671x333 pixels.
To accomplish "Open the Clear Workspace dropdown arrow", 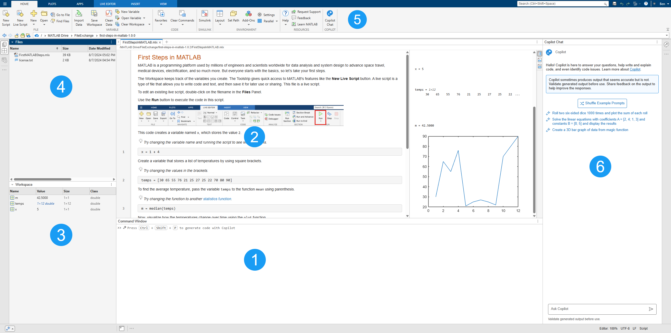I will coord(149,24).
